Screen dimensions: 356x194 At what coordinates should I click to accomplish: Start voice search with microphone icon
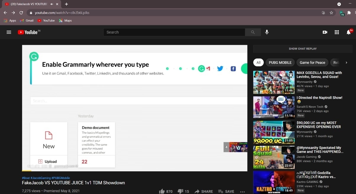[267, 32]
